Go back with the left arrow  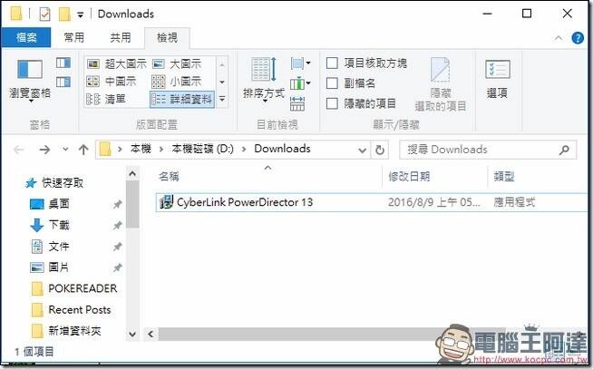19,150
